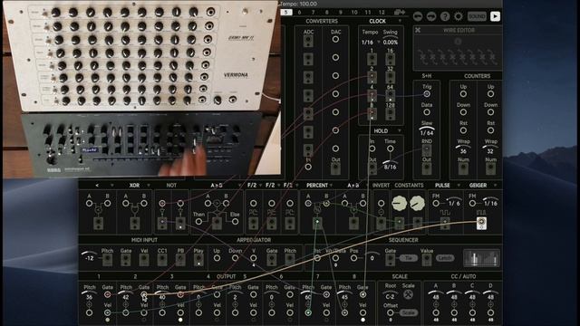Click the Hold Out jack
The width and height of the screenshot is (580, 326).
(372, 168)
